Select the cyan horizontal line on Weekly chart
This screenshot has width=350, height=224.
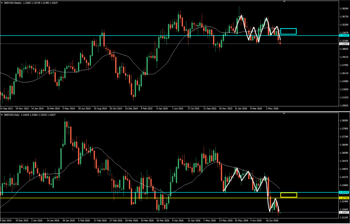tap(169, 35)
